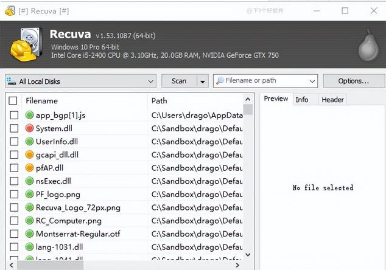Click the Piriform pear logo icon
This screenshot has height=270, width=386.
click(x=365, y=45)
